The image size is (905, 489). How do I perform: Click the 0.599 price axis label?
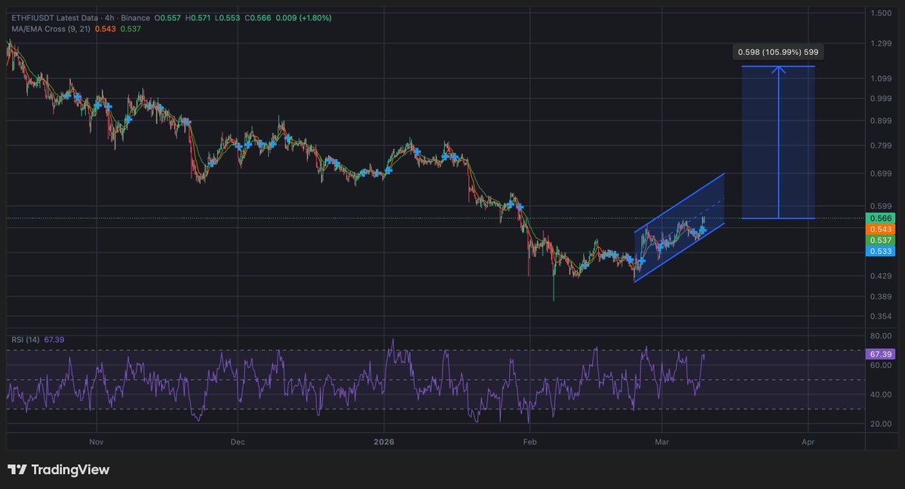882,206
